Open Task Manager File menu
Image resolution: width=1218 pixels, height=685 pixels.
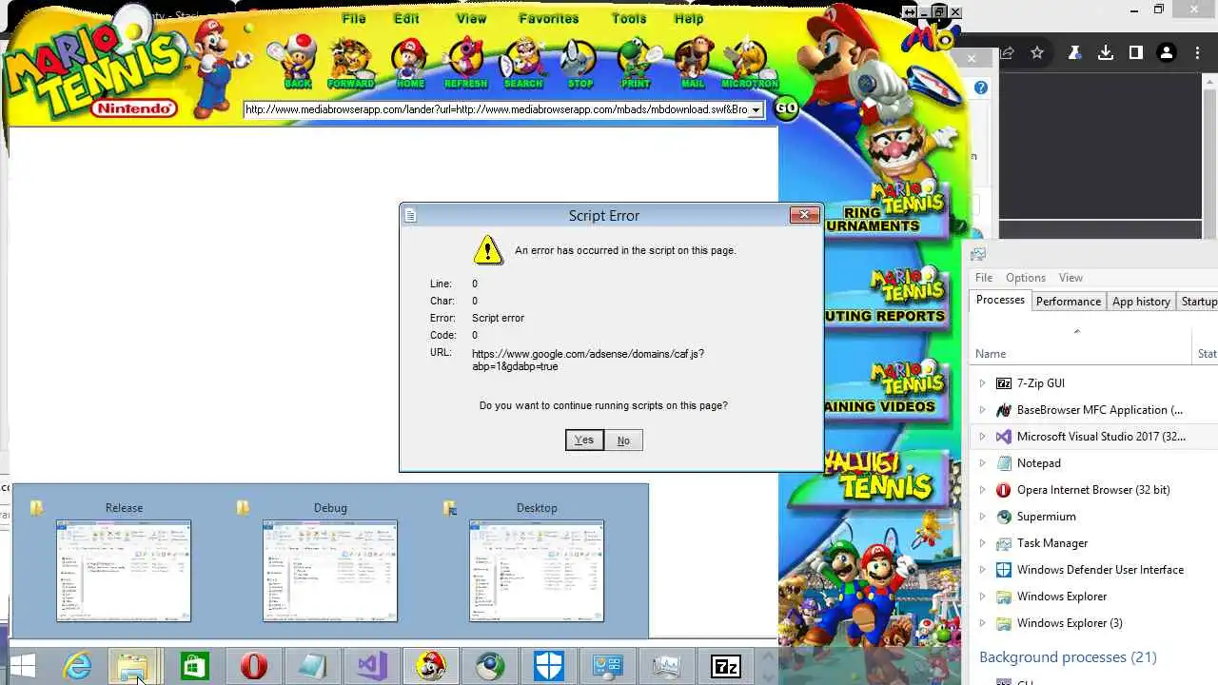tap(984, 278)
